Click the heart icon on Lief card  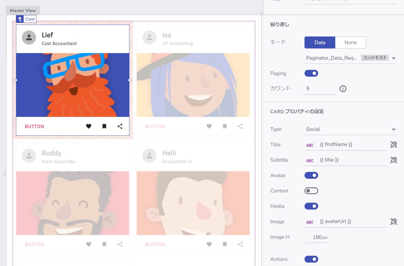(x=89, y=126)
